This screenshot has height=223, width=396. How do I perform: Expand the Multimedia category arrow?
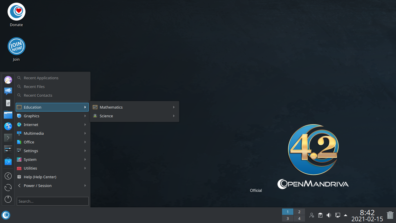click(85, 133)
